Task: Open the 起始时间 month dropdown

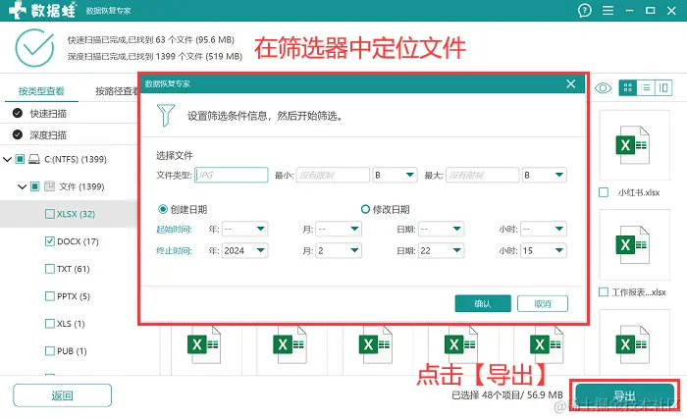Action: point(339,229)
